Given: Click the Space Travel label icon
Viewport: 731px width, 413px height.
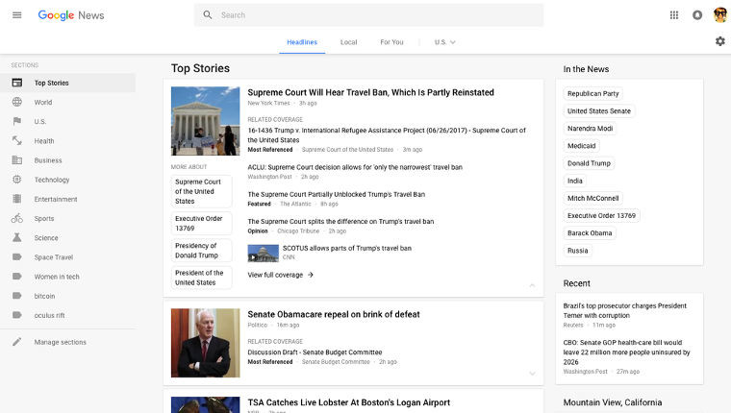Looking at the screenshot, I should coord(16,257).
